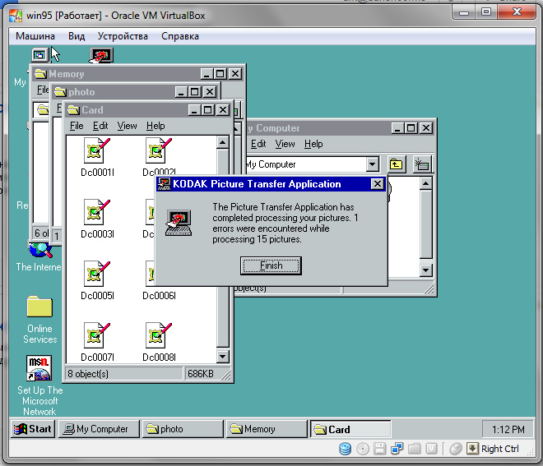The width and height of the screenshot is (543, 466).
Task: Select the Dc0001I image file
Action: [97, 158]
